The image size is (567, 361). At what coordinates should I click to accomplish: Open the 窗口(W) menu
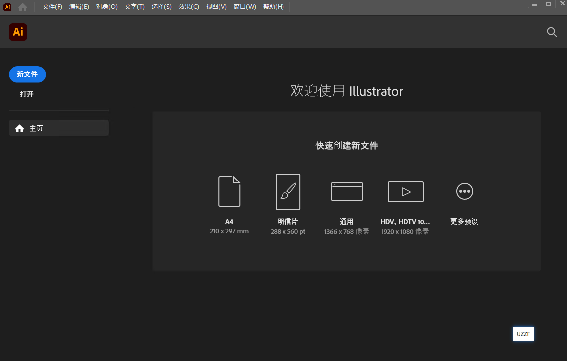pyautogui.click(x=245, y=7)
